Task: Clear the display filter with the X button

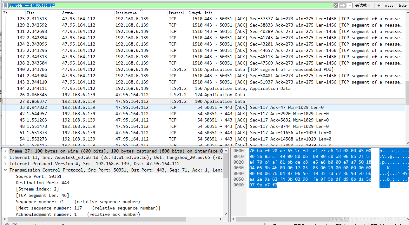Action: [336, 5]
